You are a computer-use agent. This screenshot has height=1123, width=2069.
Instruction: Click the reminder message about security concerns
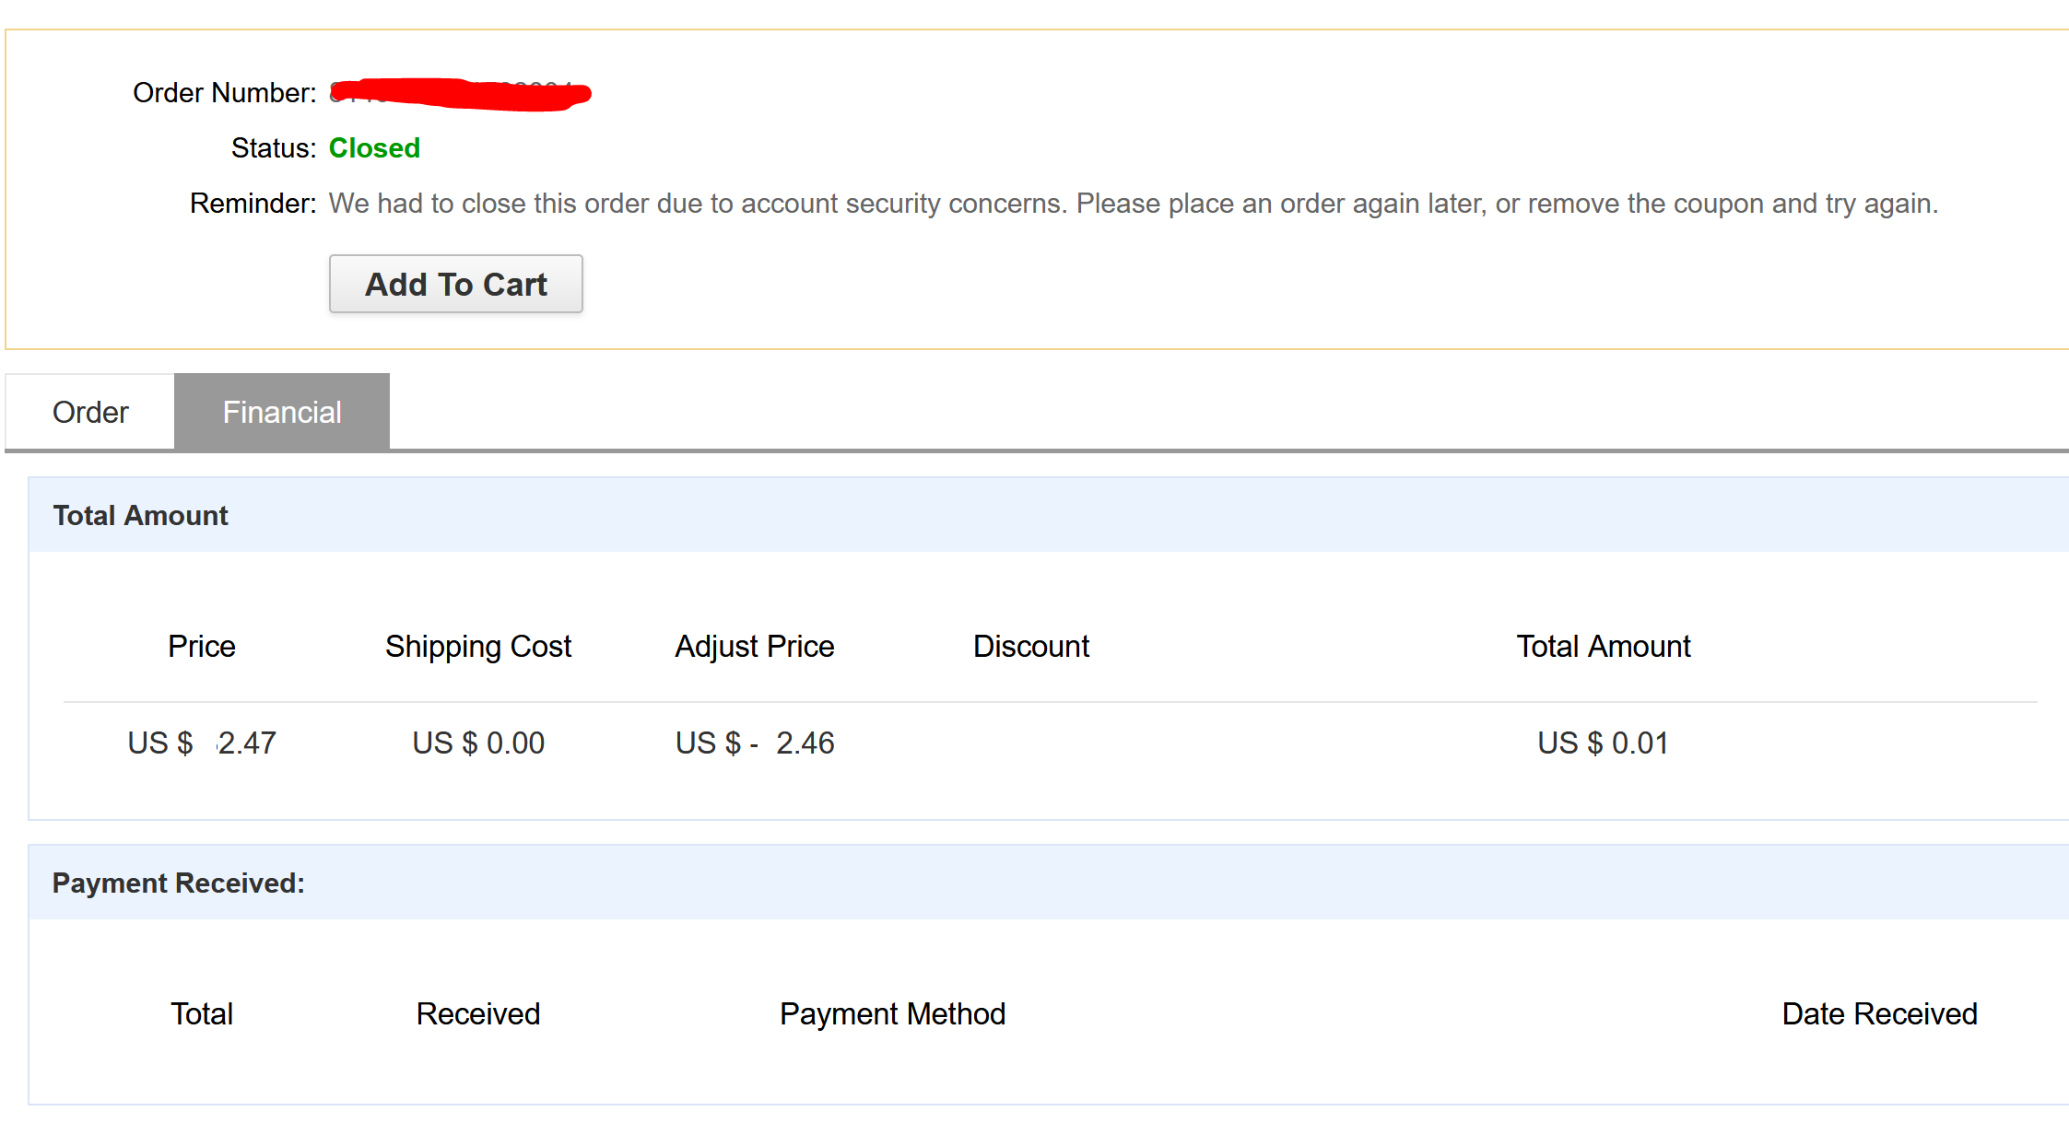pos(1134,203)
